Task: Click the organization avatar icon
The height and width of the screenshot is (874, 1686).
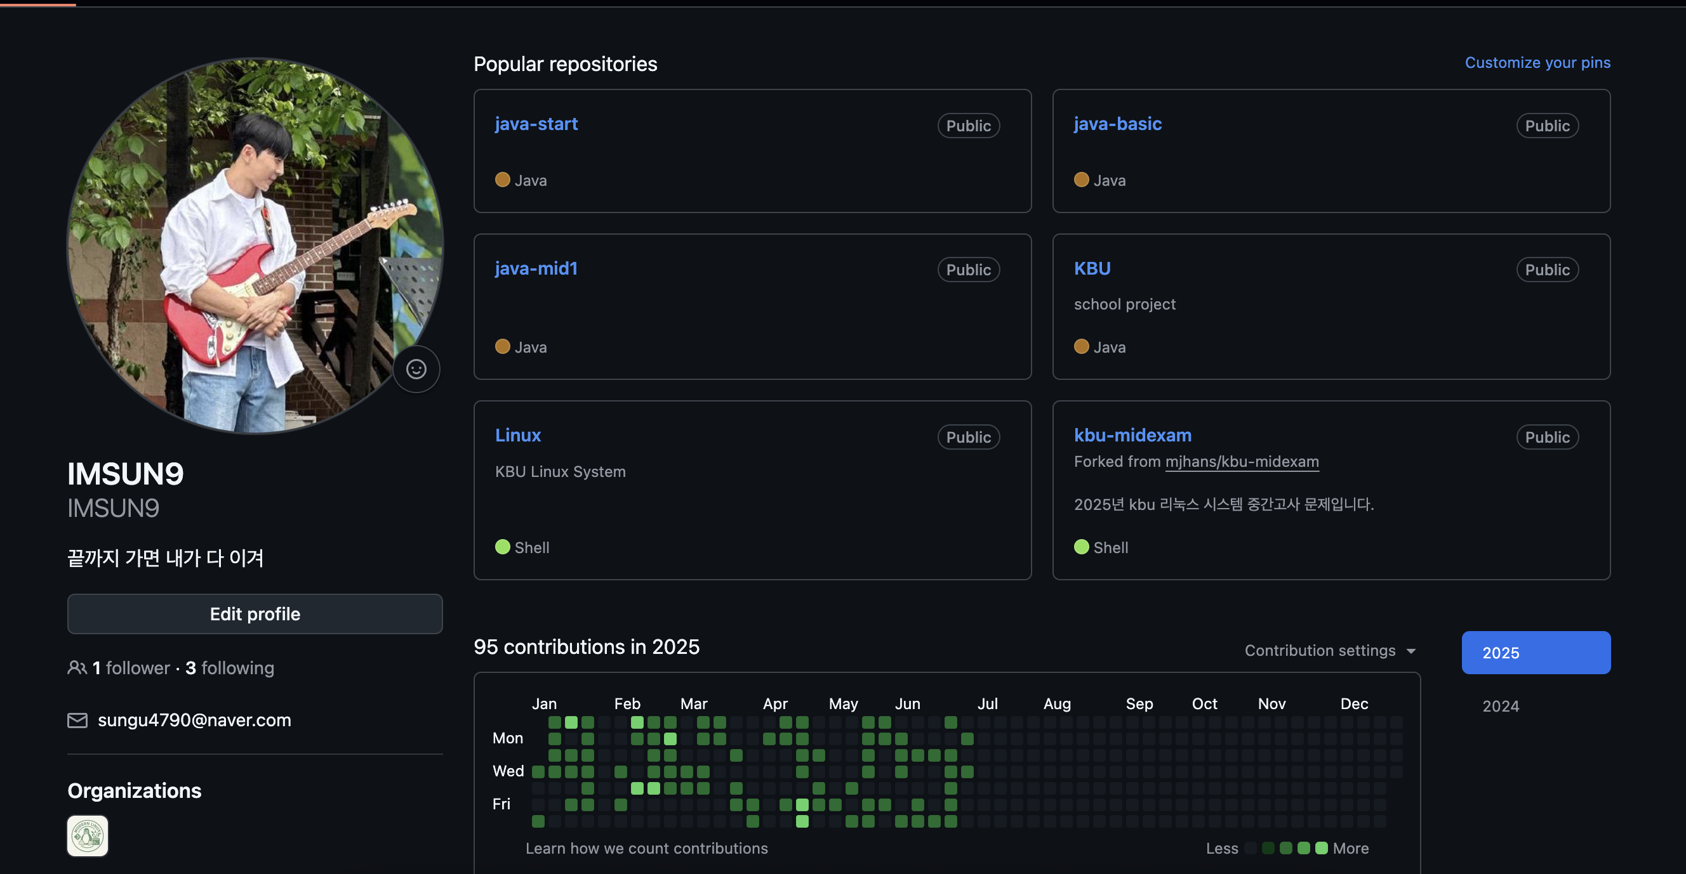Action: click(x=88, y=835)
